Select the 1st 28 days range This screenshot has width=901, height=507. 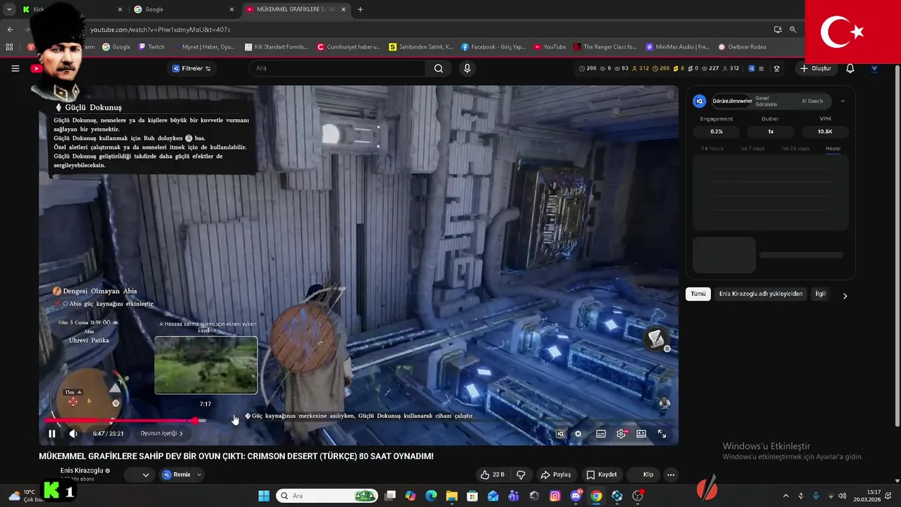tap(795, 149)
